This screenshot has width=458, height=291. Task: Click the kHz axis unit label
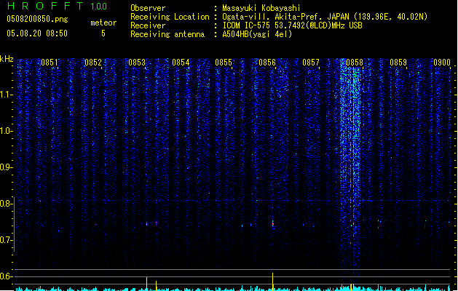[x=7, y=59]
